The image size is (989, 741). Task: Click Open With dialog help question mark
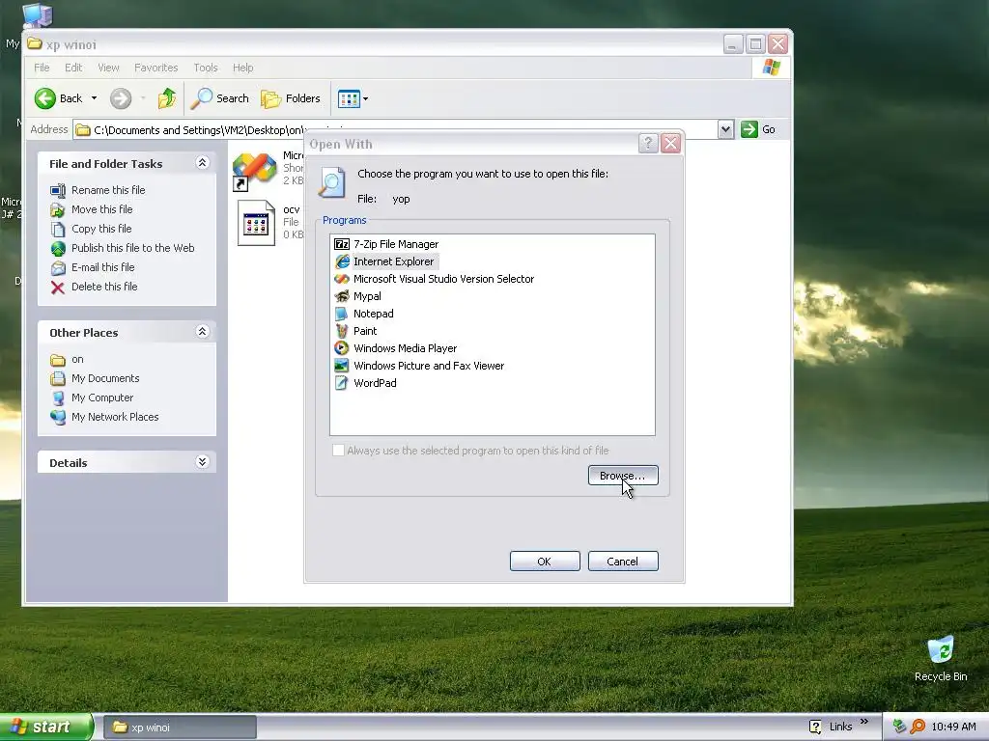[648, 144]
